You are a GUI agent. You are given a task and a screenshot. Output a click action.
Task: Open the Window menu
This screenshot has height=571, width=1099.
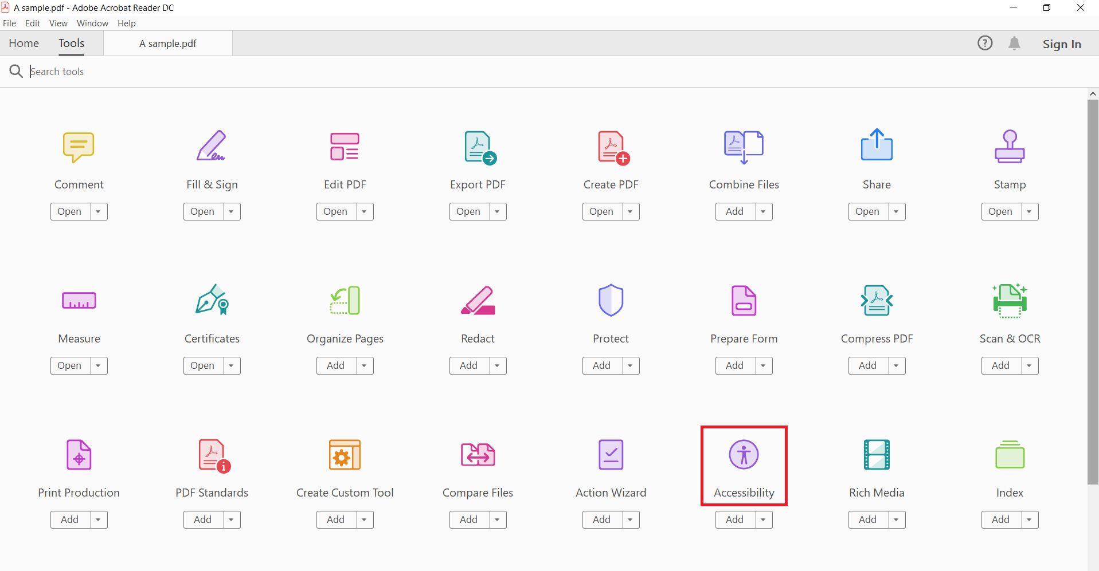coord(92,23)
